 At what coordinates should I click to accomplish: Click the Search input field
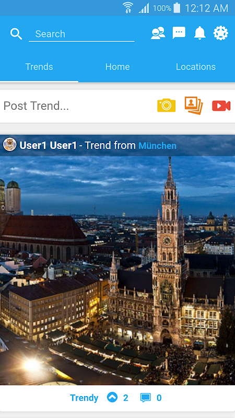[x=81, y=34]
